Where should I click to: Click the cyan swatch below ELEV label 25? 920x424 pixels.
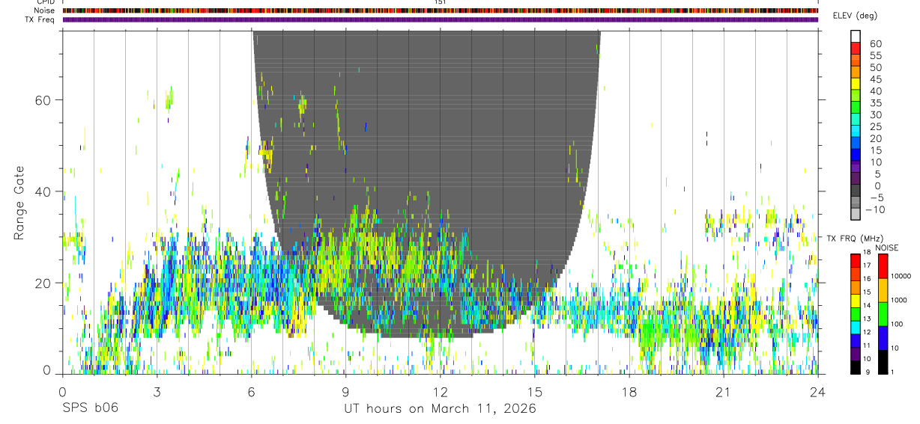(x=856, y=132)
